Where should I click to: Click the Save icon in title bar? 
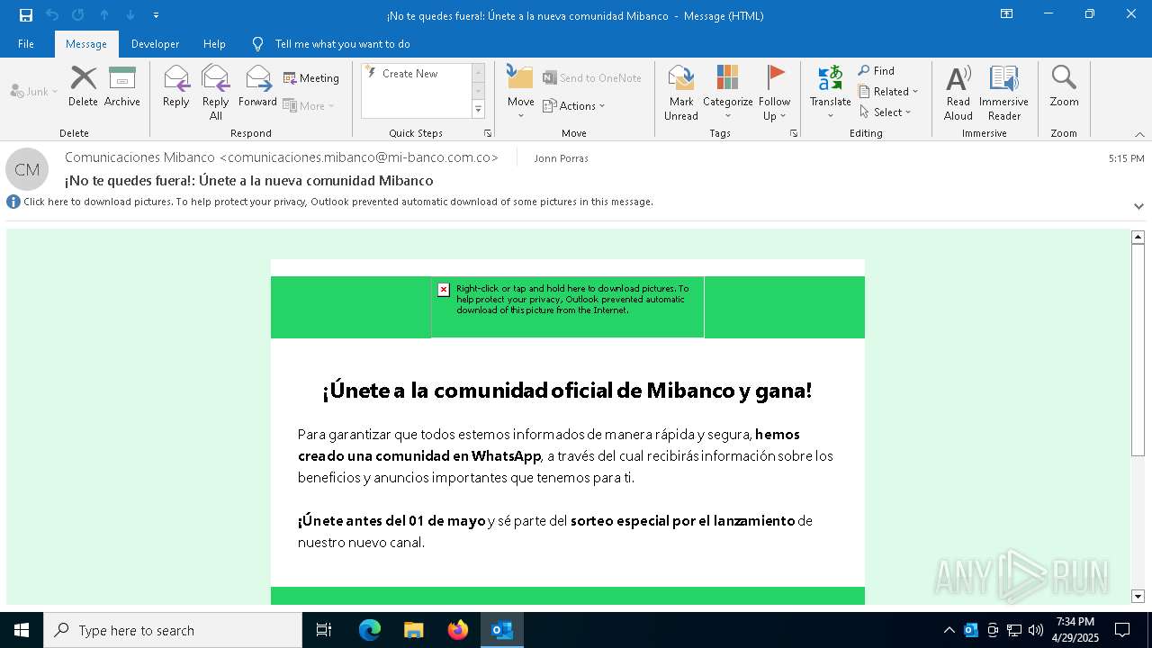[x=26, y=15]
